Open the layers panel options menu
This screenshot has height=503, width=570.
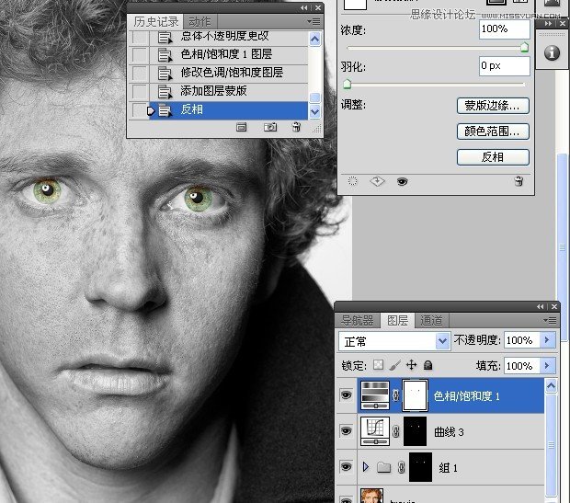click(550, 320)
